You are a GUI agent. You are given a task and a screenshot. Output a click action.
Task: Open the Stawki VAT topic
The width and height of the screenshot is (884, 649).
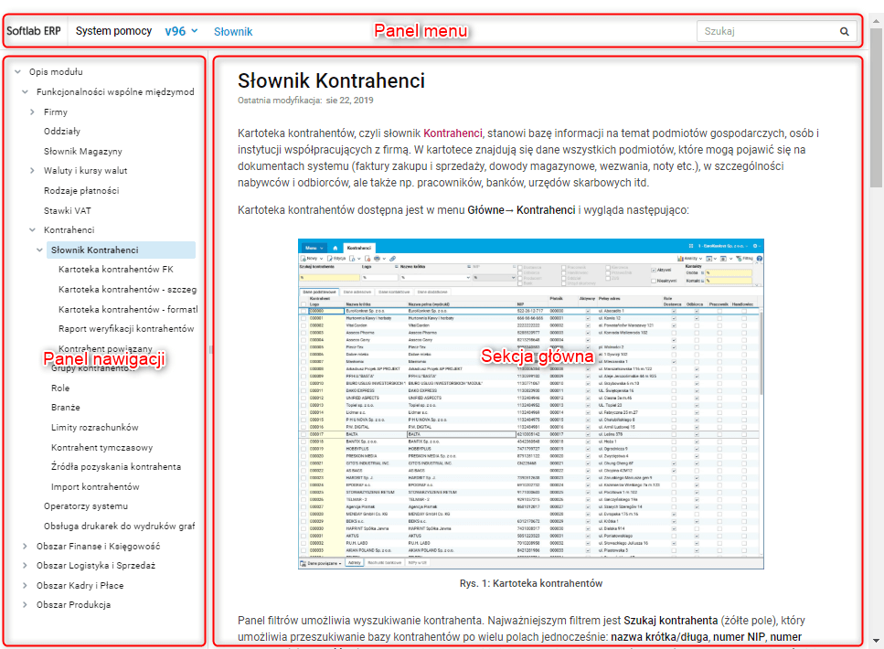point(67,210)
